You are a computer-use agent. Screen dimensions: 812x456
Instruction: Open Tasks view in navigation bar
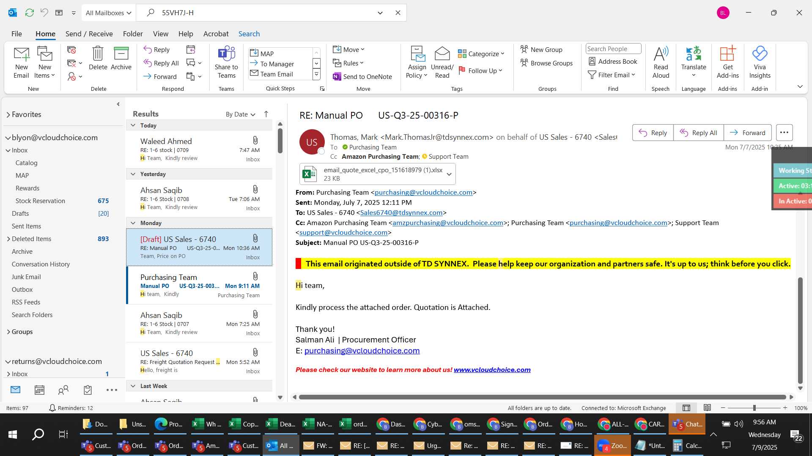88,390
